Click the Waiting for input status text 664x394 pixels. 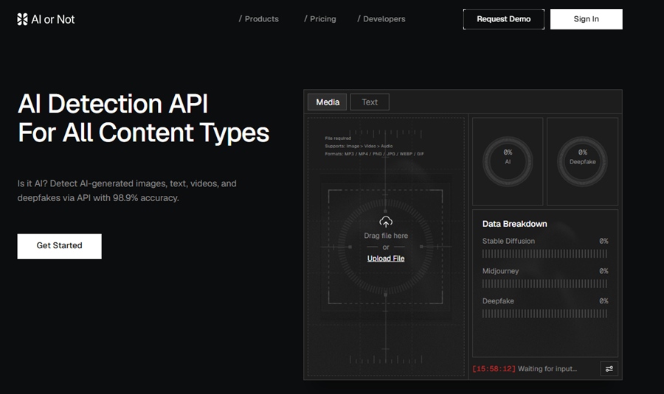pyautogui.click(x=547, y=369)
